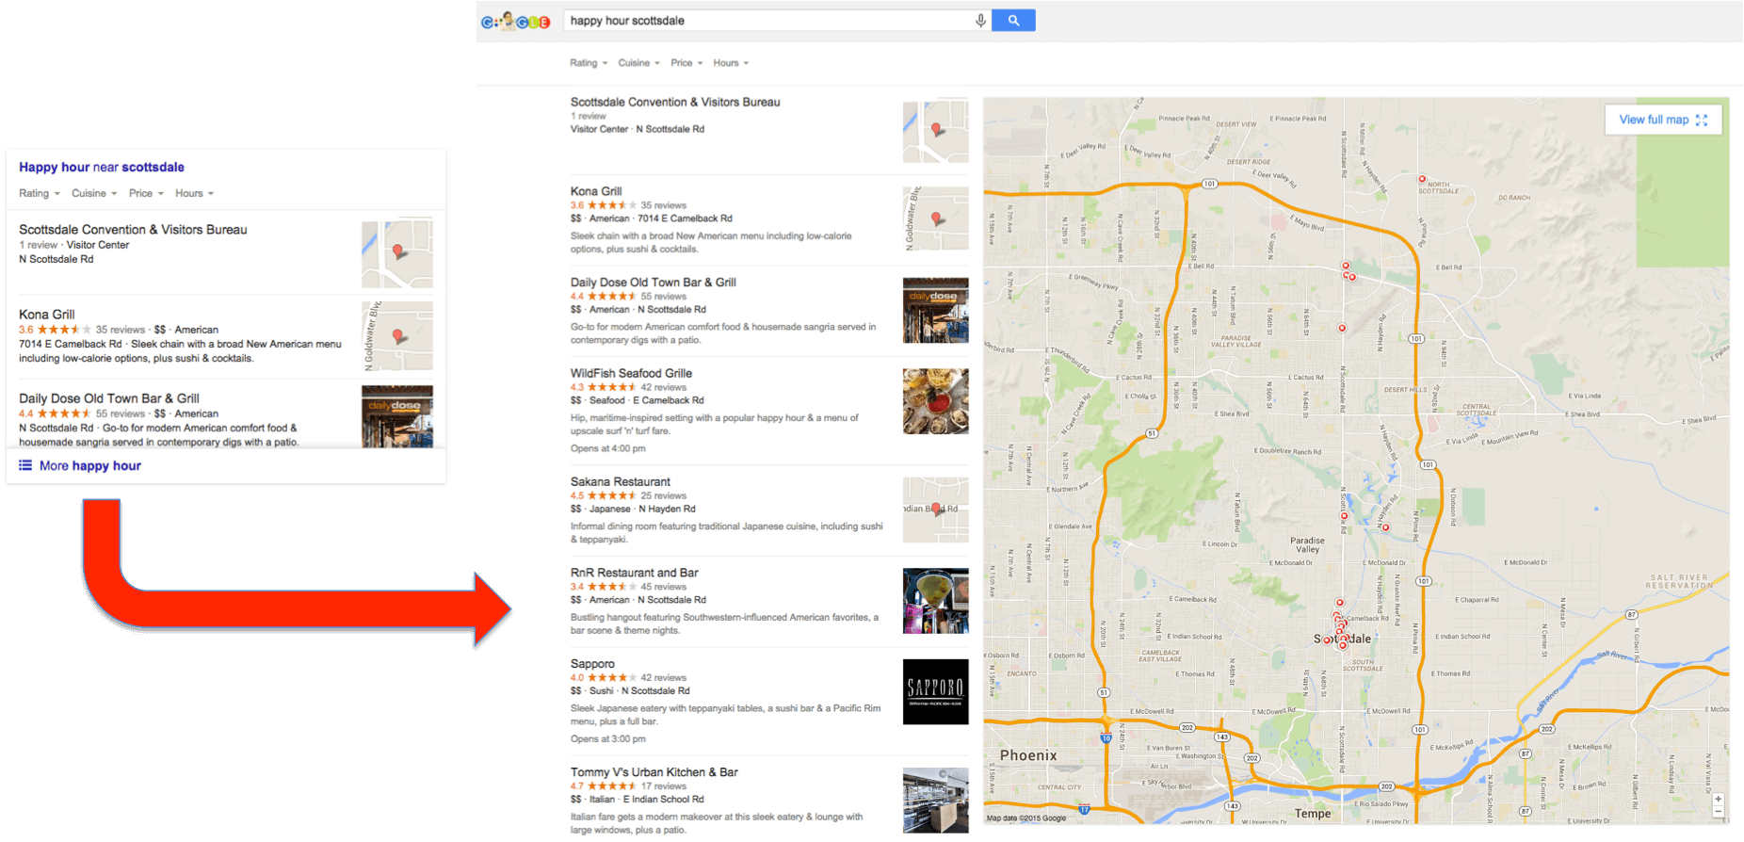This screenshot has width=1744, height=842.
Task: Open Scottsdale Convention & Visitors Bureau result title
Action: (675, 102)
